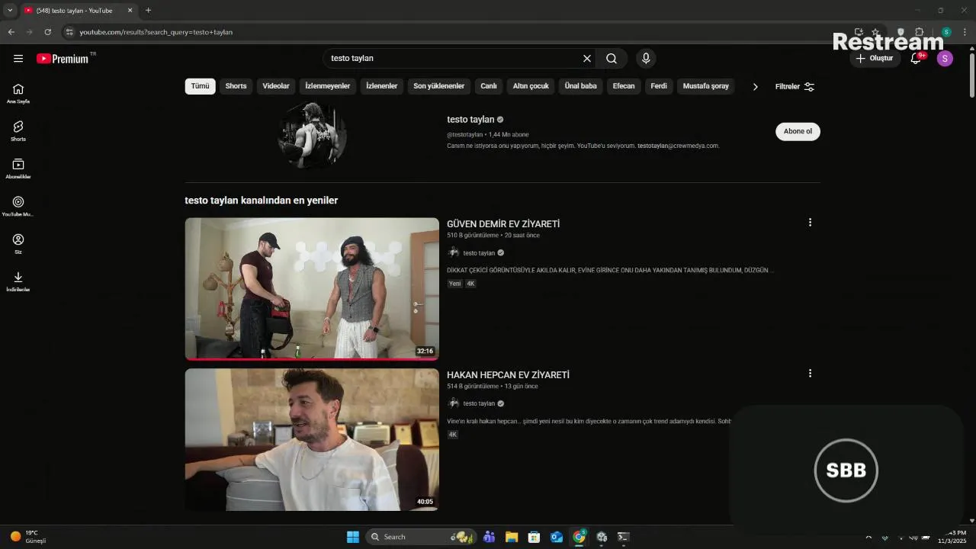Select the Son yüklenenler filter chip
Screen dimensions: 976x549
coord(438,86)
